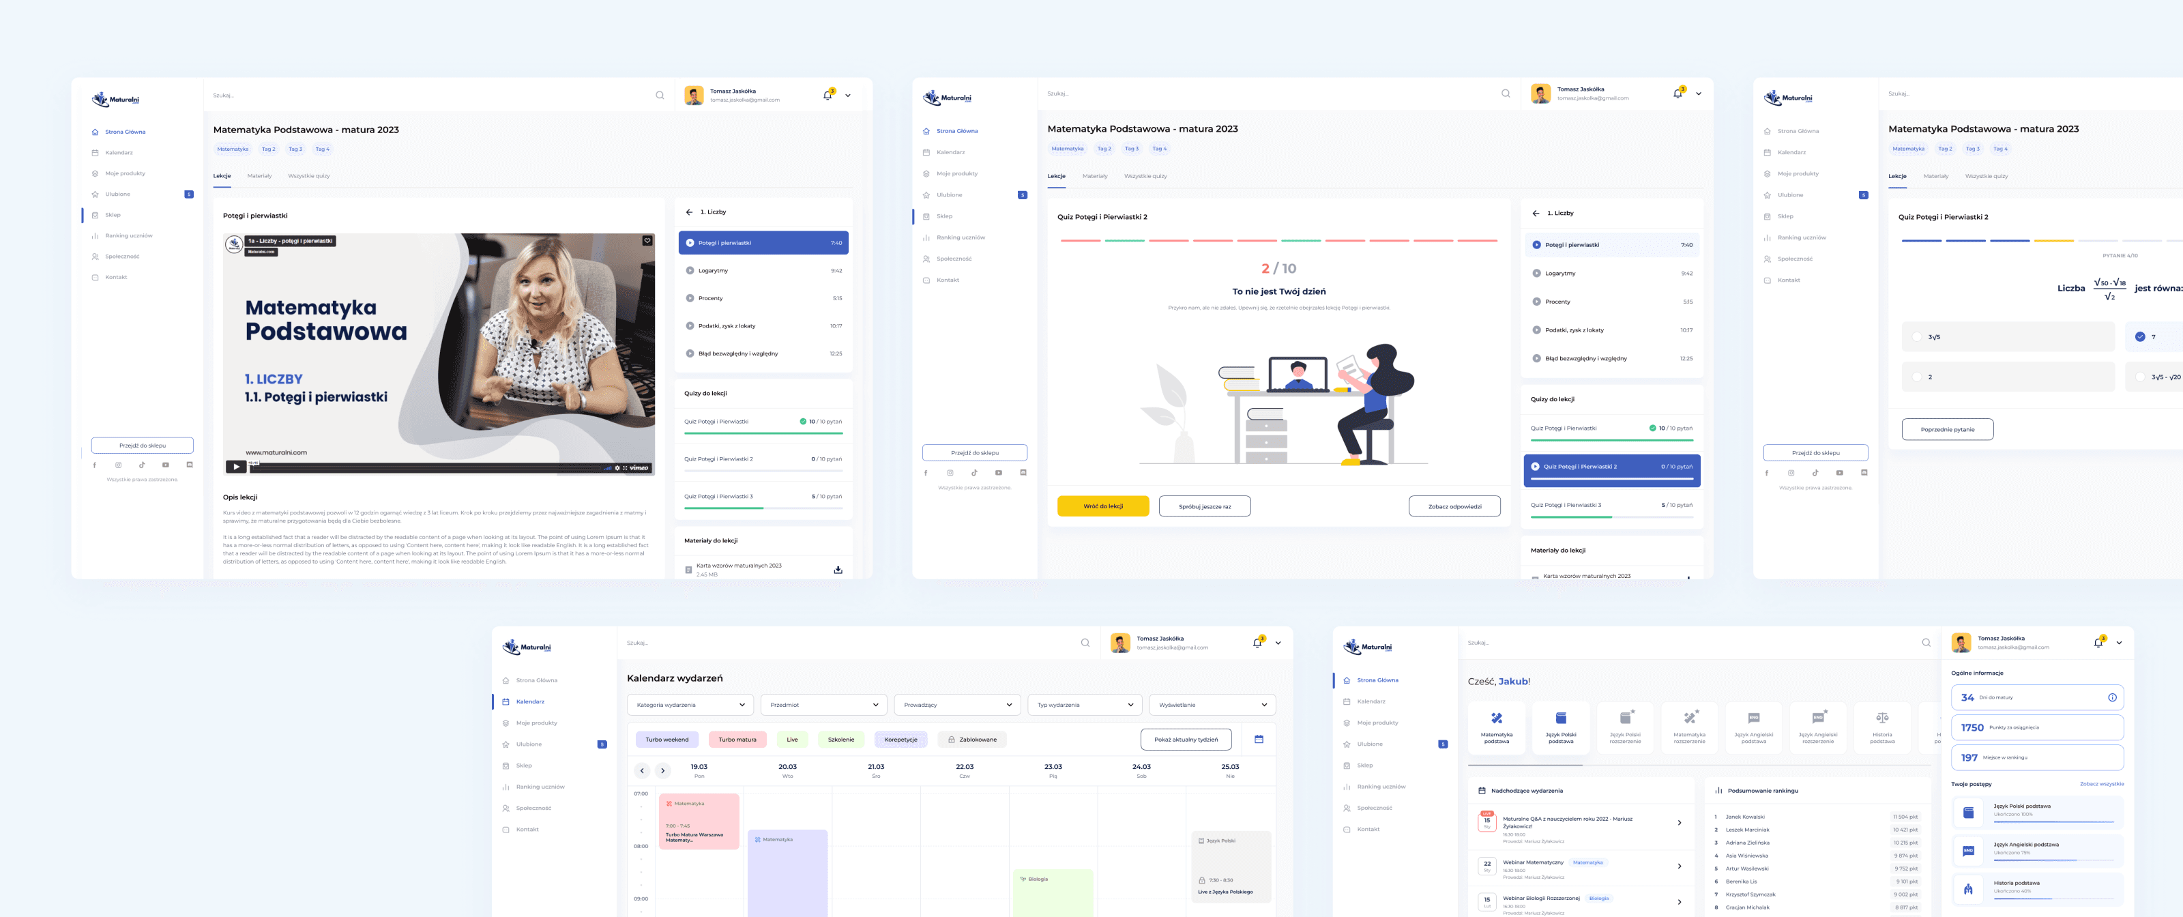Open Instagram icon in lesson screen sidebar footer

(x=119, y=465)
